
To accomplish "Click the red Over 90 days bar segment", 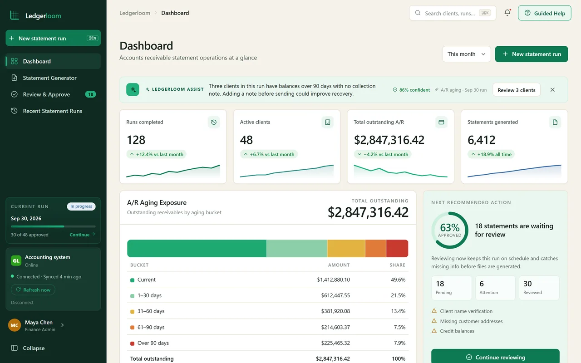I will click(x=397, y=249).
